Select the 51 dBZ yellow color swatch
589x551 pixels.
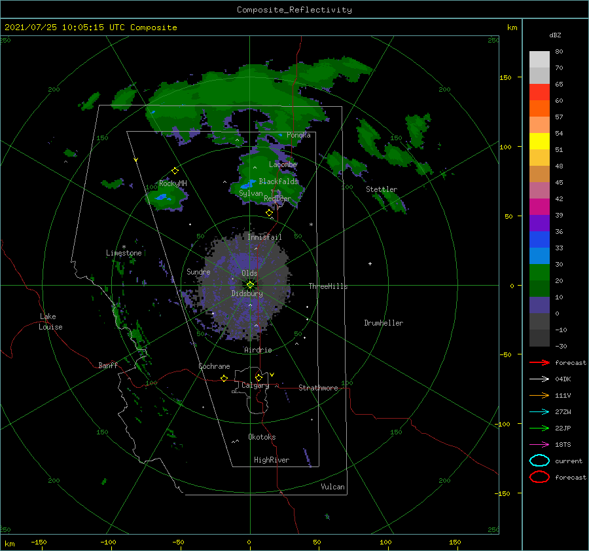pos(539,141)
